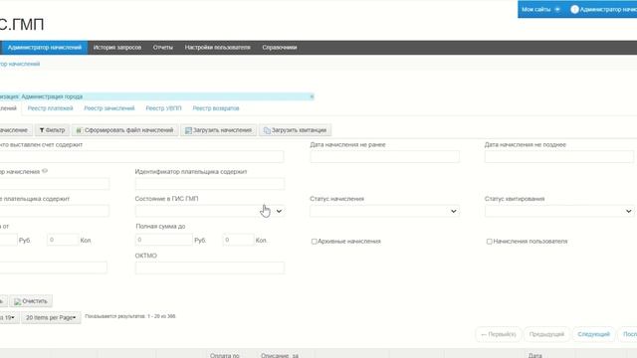637x358 pixels.
Task: Open the История запросов menu
Action: point(117,48)
